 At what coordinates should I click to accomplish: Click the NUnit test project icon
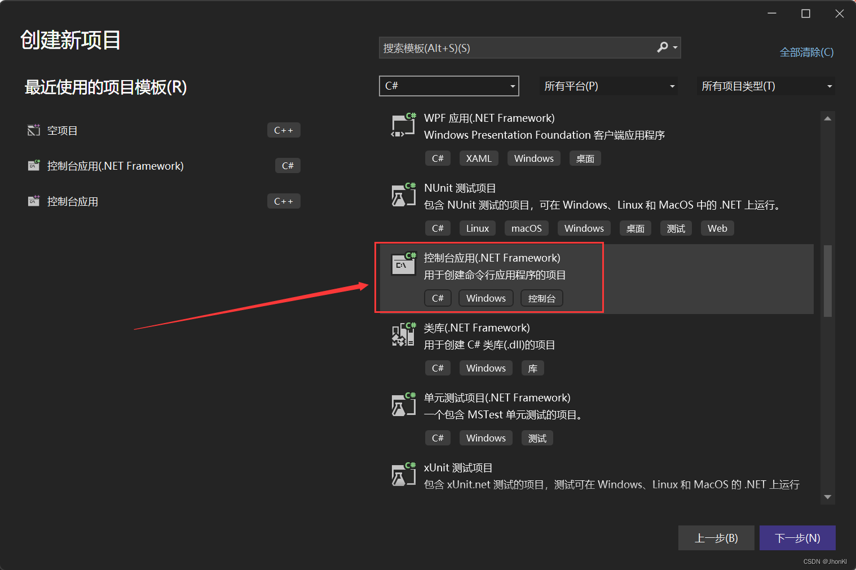404,195
